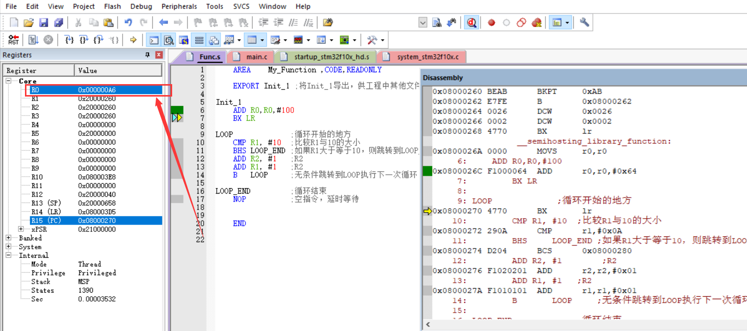Close the Registers panel
The height and width of the screenshot is (331, 747).
point(159,55)
